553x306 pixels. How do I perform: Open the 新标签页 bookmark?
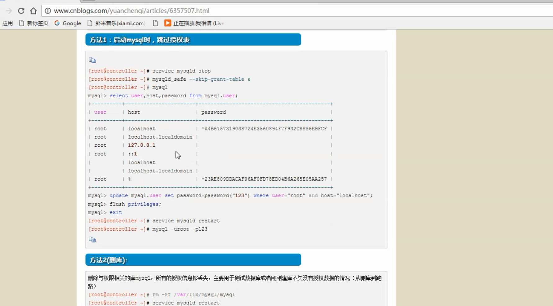34,23
